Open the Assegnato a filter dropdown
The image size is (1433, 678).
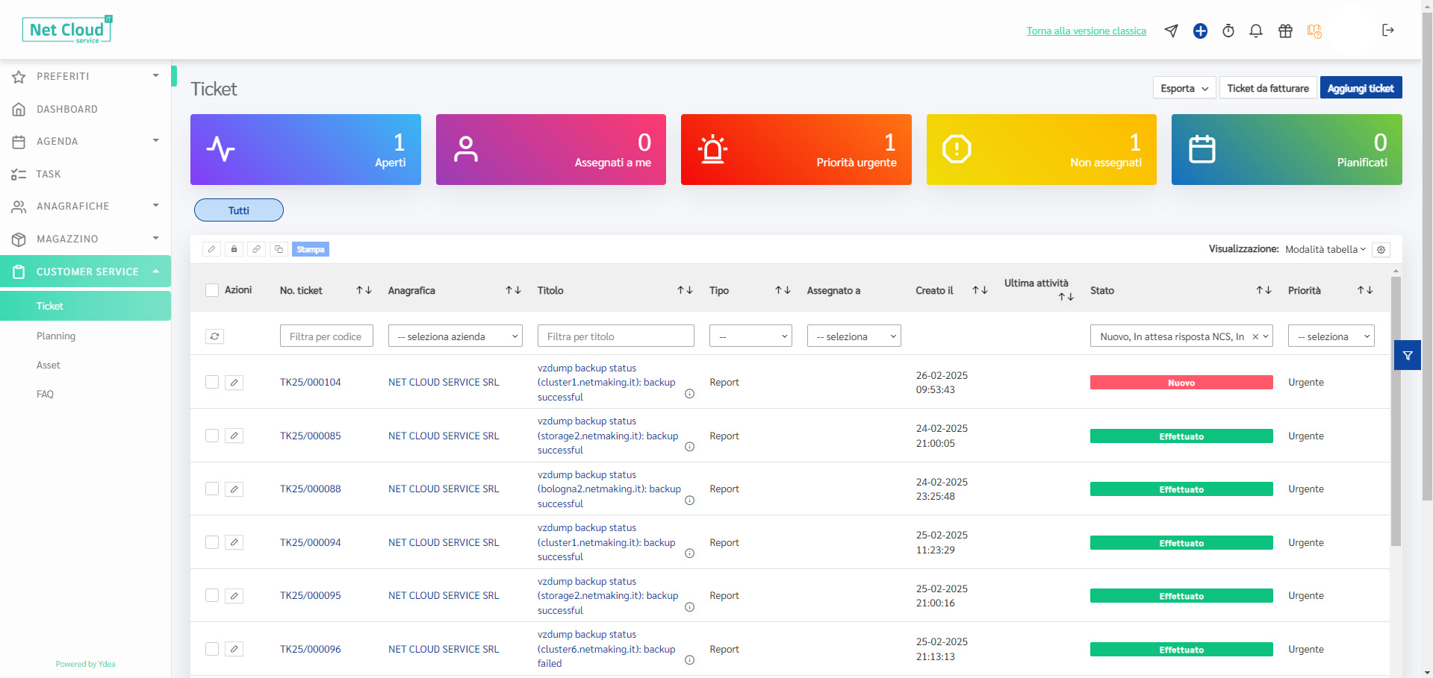click(x=854, y=336)
